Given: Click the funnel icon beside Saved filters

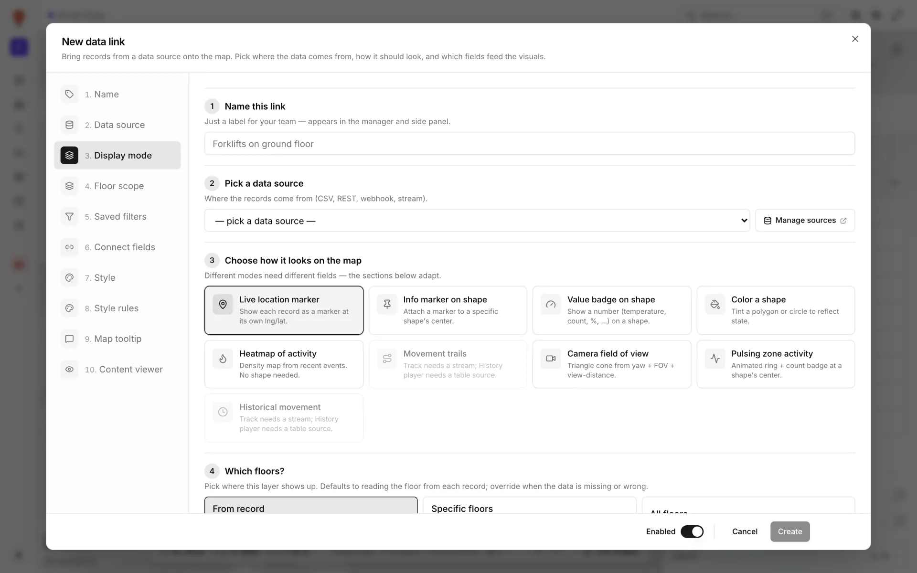Looking at the screenshot, I should (69, 216).
